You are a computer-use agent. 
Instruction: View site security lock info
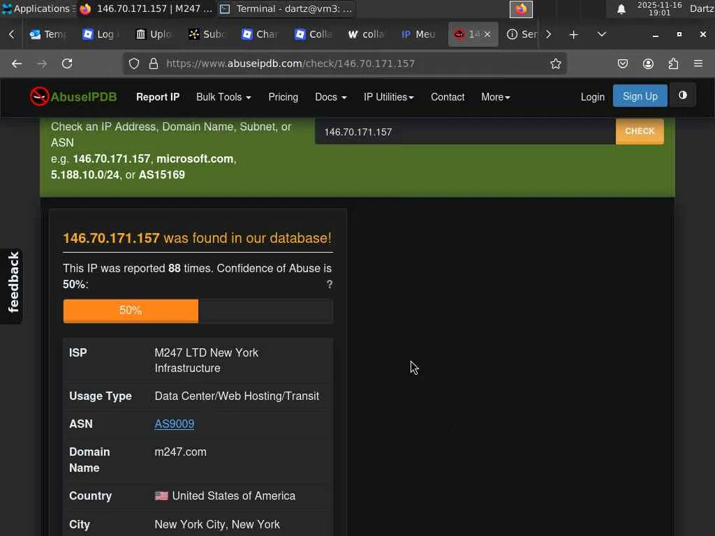pos(154,64)
